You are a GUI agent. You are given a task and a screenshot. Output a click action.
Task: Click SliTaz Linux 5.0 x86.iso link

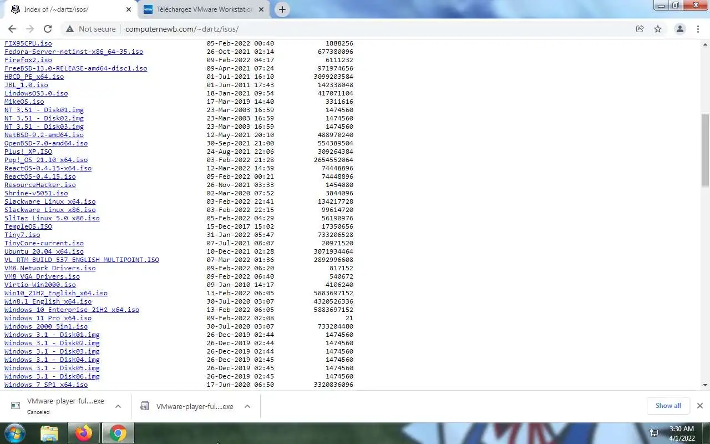(52, 218)
